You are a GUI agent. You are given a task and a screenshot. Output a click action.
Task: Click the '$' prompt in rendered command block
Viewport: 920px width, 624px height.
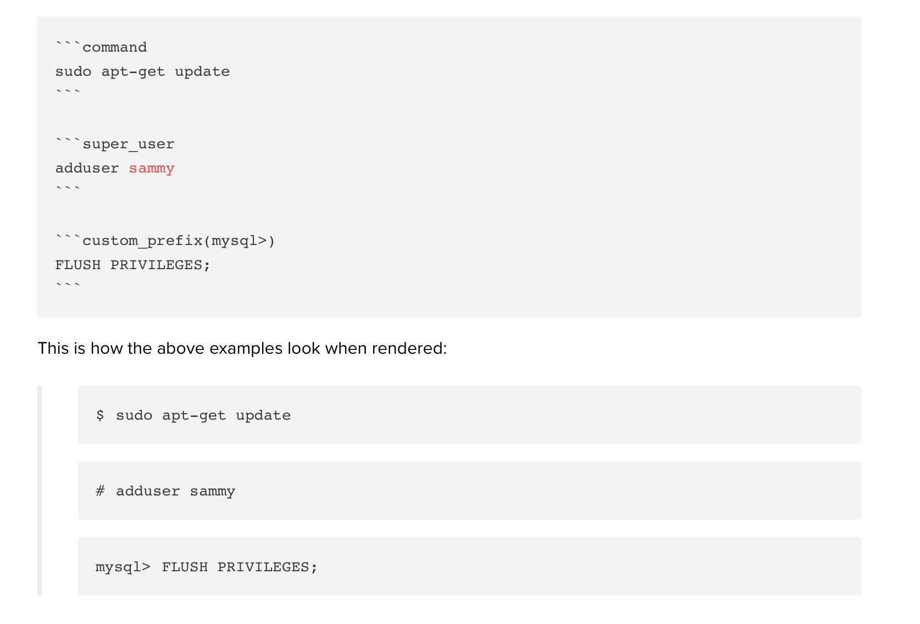tap(100, 415)
